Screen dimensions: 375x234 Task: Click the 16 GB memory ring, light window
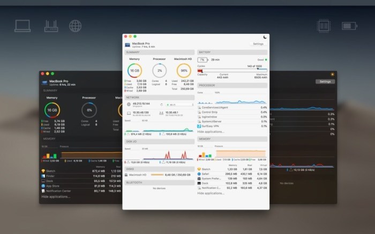click(134, 71)
